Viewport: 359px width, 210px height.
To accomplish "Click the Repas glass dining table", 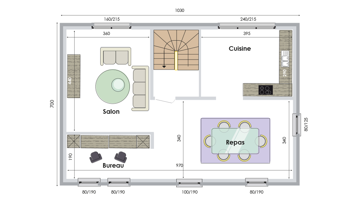I will coord(235,141).
